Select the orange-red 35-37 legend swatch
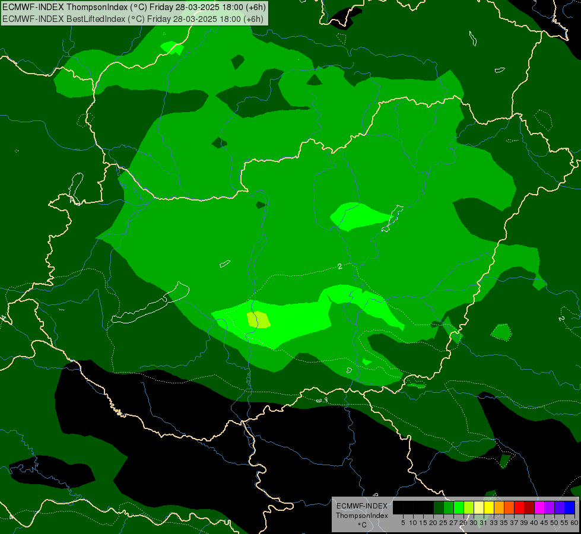Screen dimensions: 581x534 [509, 507]
